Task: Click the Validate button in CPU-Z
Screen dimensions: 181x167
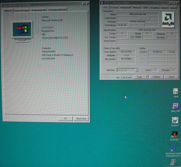Action: tap(156, 77)
